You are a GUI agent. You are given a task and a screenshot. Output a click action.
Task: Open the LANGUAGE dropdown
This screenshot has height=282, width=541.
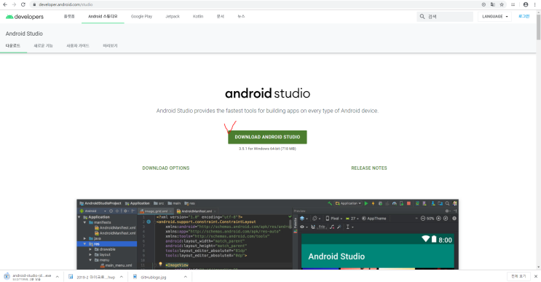click(x=494, y=16)
